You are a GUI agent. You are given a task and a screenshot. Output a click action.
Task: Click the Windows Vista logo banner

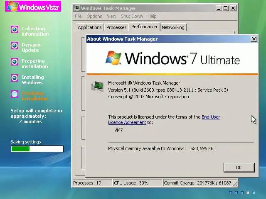click(33, 6)
